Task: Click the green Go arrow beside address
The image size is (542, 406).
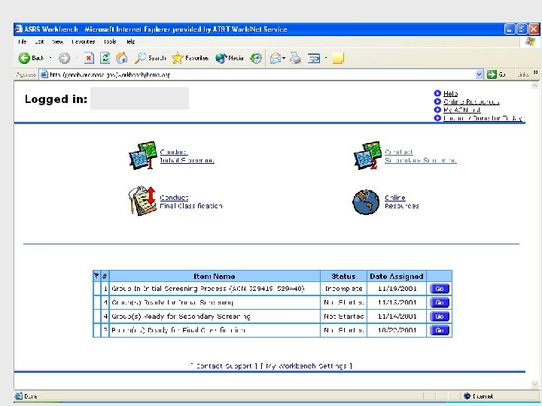Action: (492, 74)
